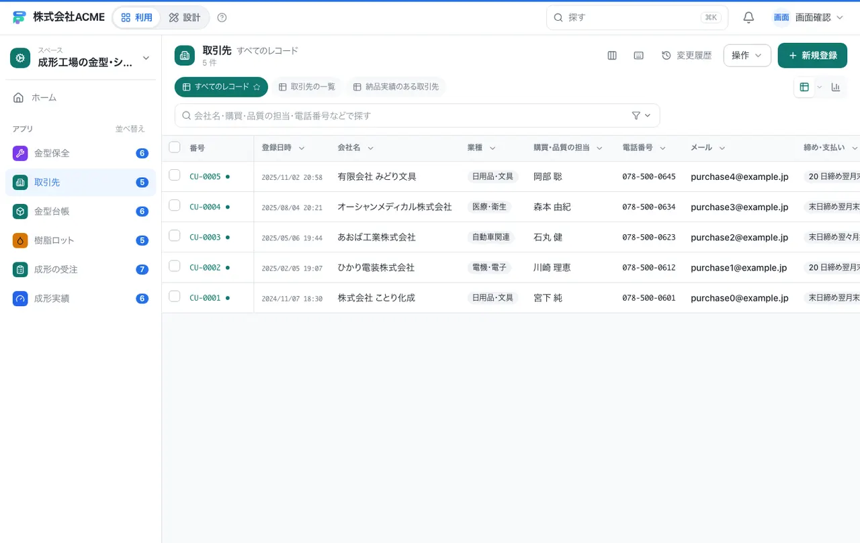Switch to the 設計 mode tab

pos(185,17)
